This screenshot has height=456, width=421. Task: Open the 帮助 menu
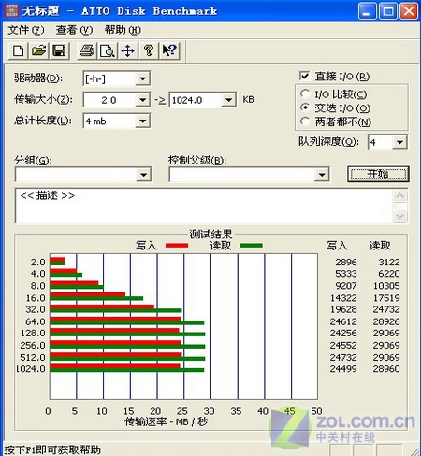123,30
